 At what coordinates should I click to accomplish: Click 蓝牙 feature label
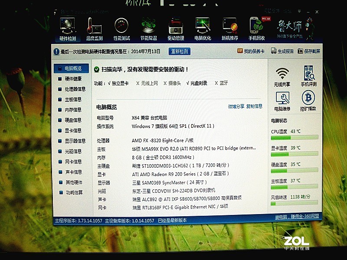click(224, 83)
